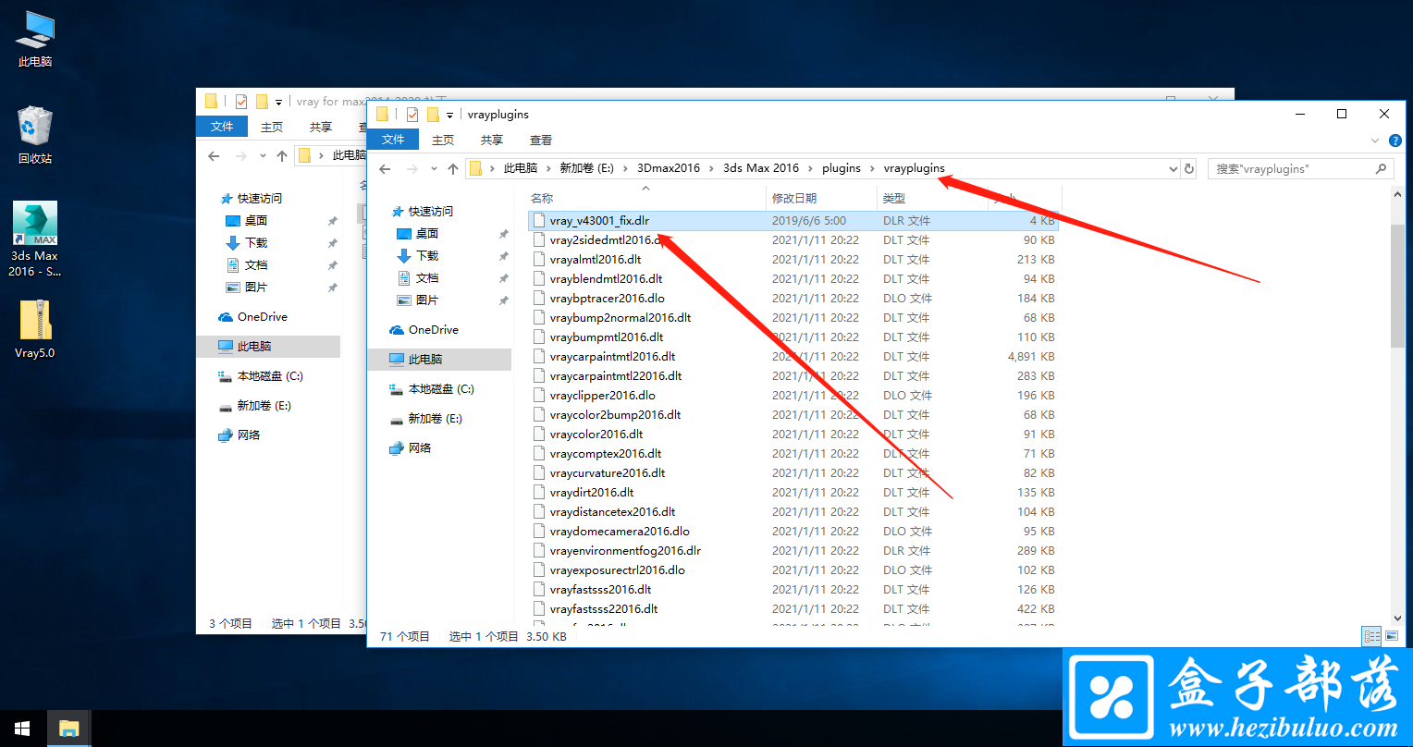This screenshot has width=1413, height=747.
Task: Open File Explorer from the taskbar
Action: pos(68,729)
